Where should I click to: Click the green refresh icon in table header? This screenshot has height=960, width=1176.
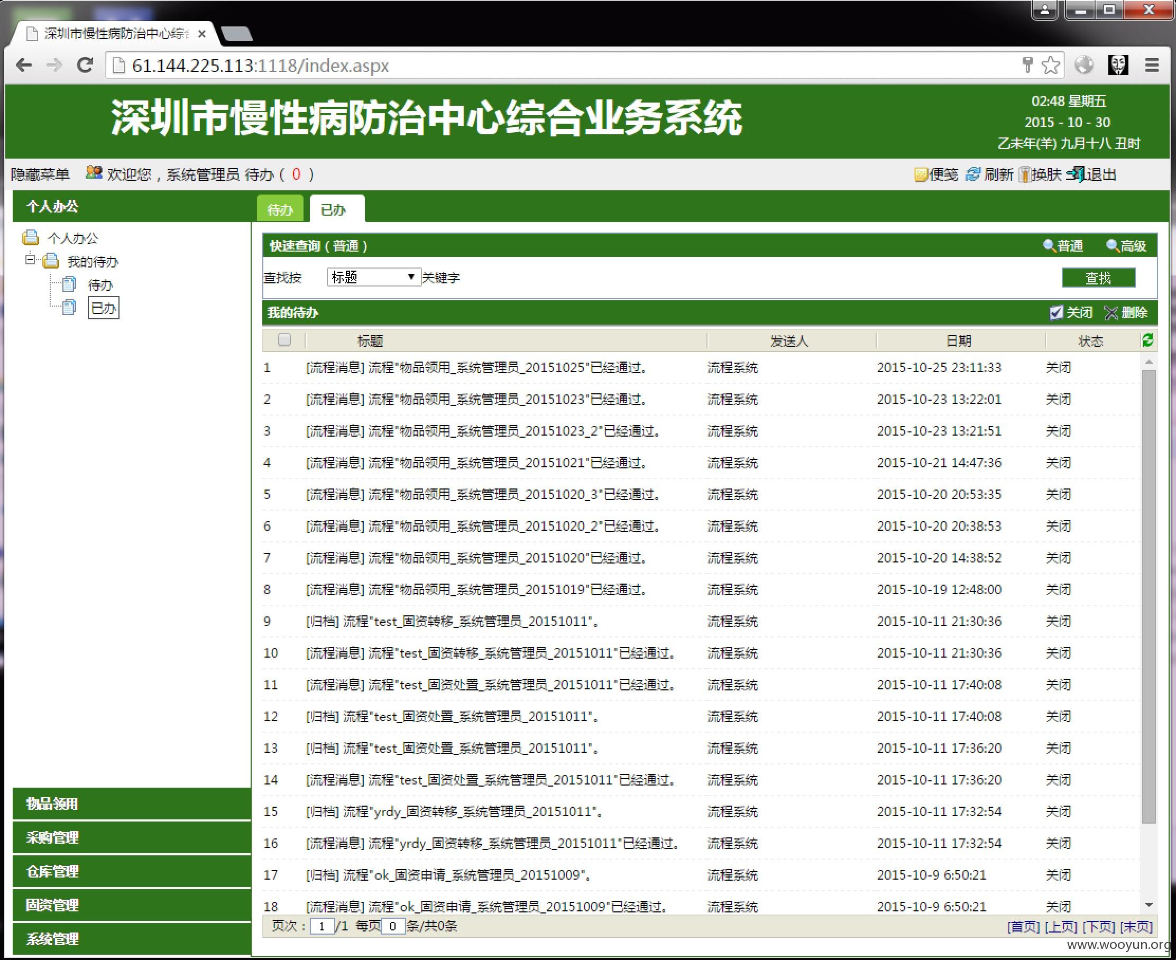pyautogui.click(x=1148, y=340)
